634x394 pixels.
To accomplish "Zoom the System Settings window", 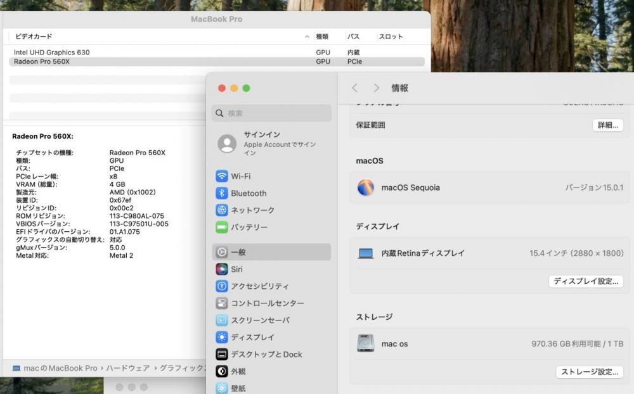I will (246, 88).
